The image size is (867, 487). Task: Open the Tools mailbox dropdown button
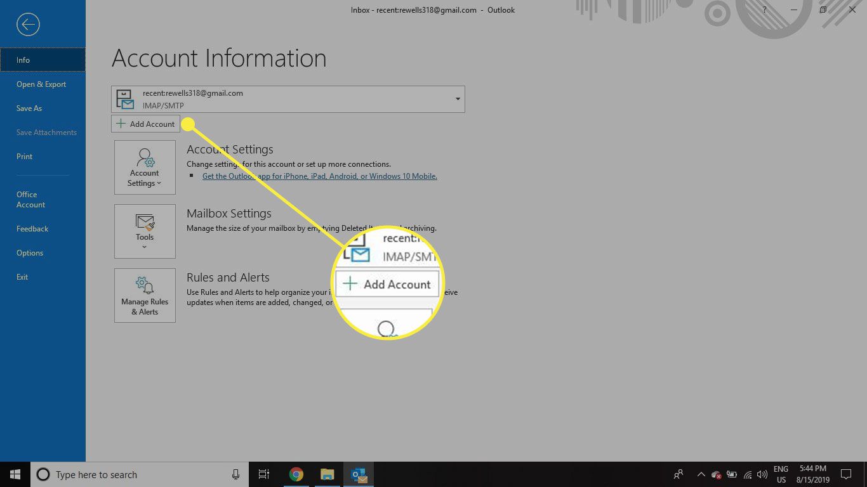(x=145, y=231)
